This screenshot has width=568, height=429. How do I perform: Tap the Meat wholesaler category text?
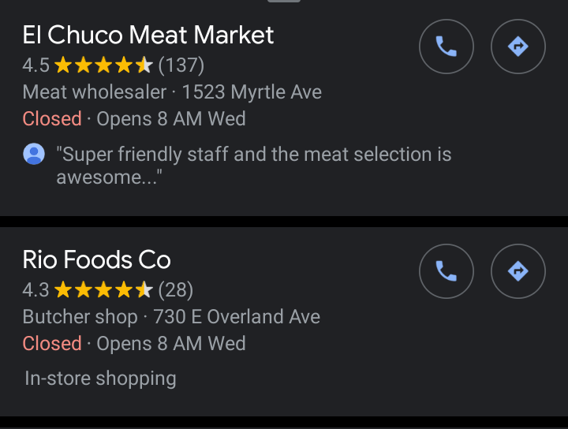point(95,92)
